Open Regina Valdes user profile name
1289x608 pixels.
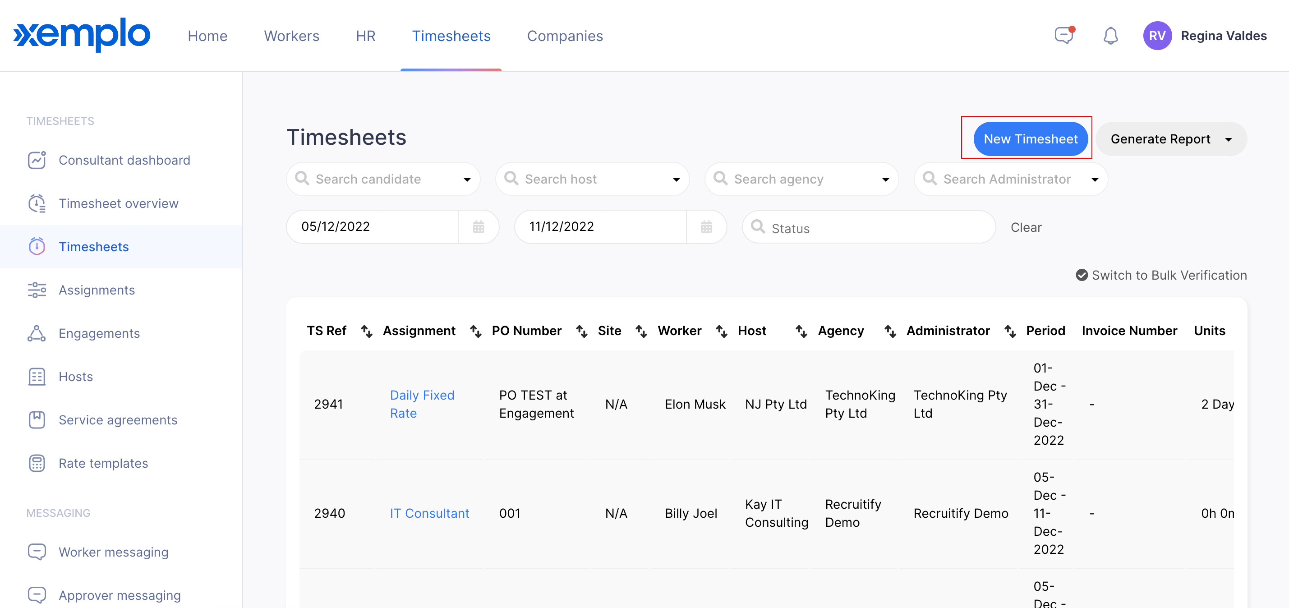click(x=1224, y=36)
